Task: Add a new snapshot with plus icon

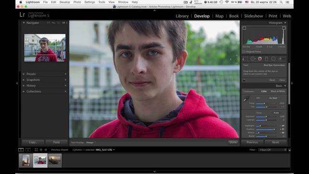Action: pos(66,80)
